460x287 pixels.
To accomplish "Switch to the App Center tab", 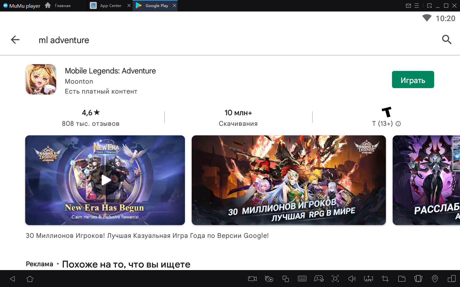I will tap(111, 6).
